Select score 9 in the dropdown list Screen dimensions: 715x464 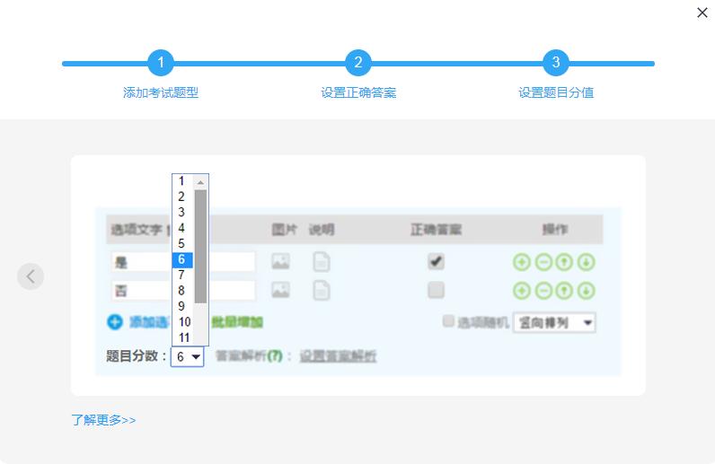point(182,306)
